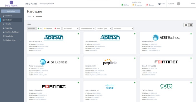This screenshot has height=102, width=196.
Task: Open the All Device Types dropdown
Action: (104, 29)
